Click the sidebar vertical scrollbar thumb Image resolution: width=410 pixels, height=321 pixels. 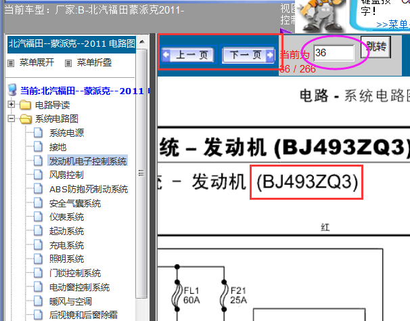(141, 173)
